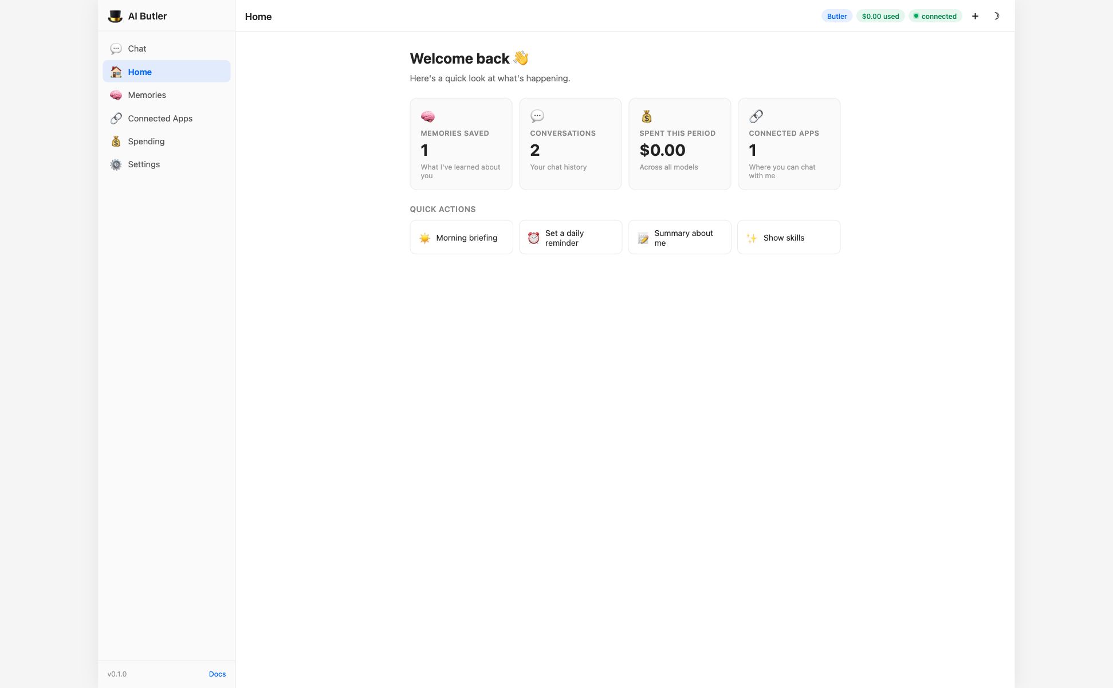This screenshot has height=688, width=1113.
Task: Click the Memories Saved stat card
Action: [461, 143]
